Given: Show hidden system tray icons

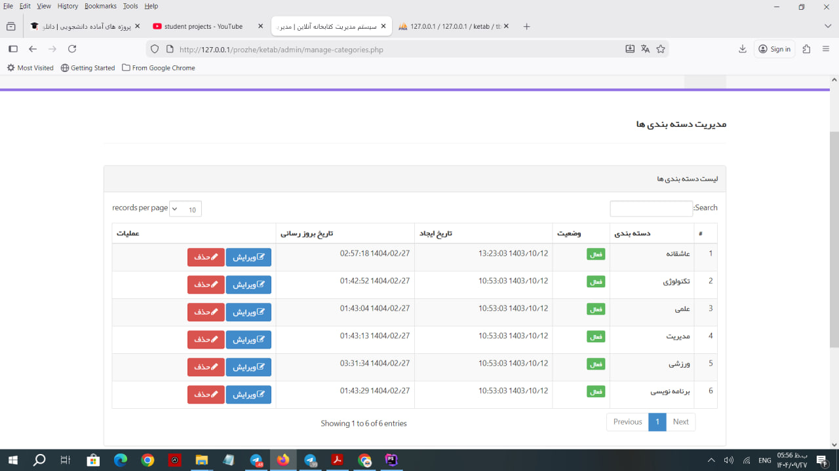Looking at the screenshot, I should coord(711,461).
